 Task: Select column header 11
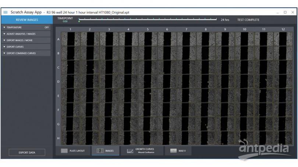coord(264,29)
